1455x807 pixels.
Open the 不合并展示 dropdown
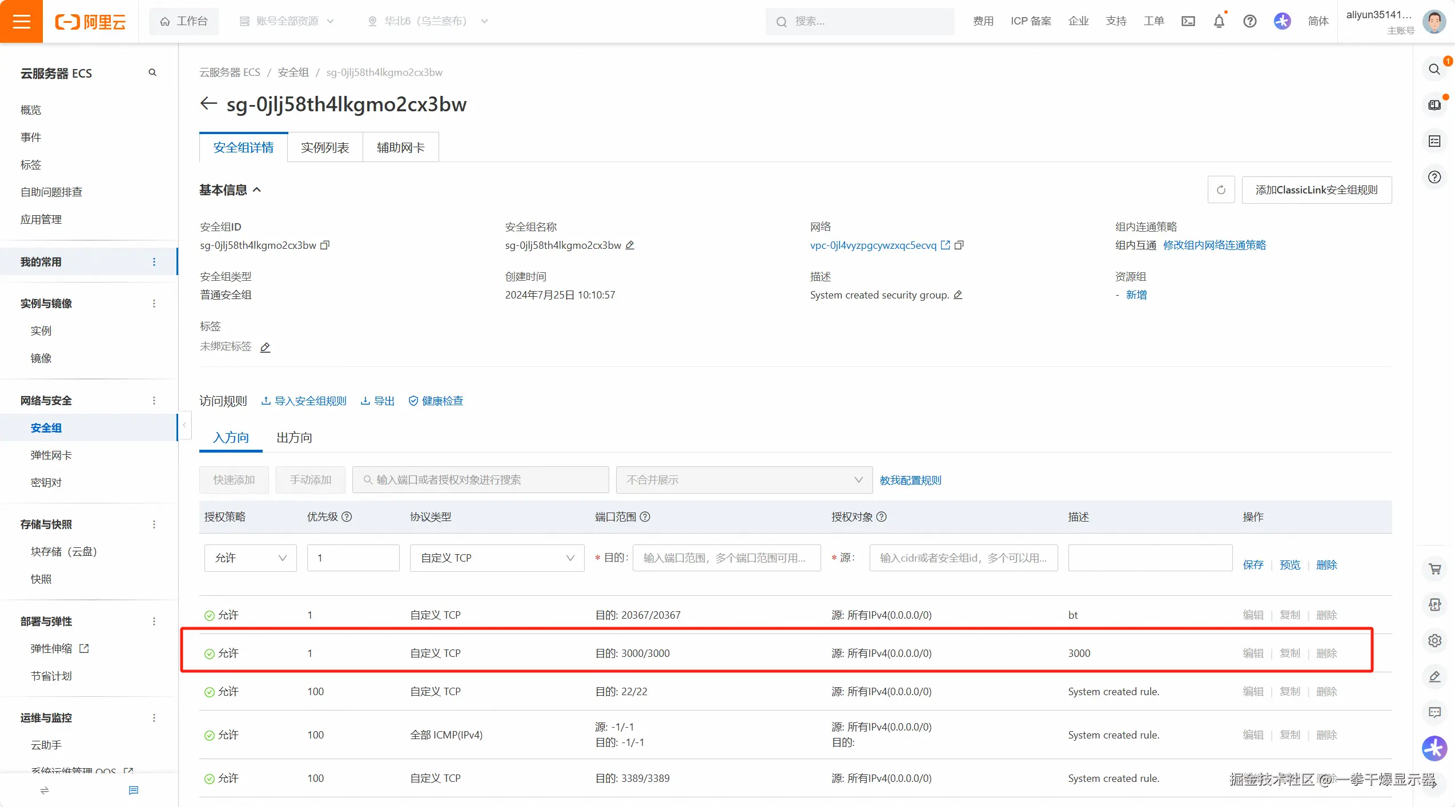[743, 480]
